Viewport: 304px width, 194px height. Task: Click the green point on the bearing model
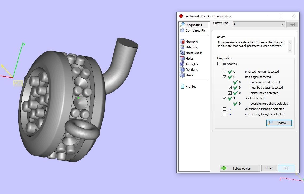point(79,98)
